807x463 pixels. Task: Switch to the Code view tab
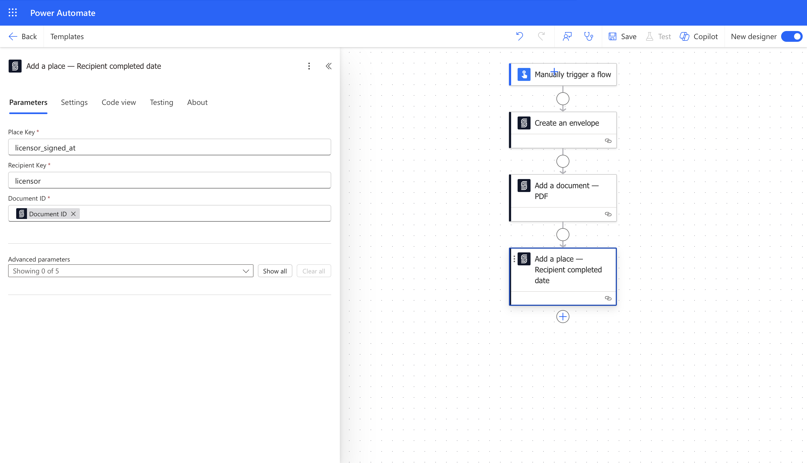119,102
